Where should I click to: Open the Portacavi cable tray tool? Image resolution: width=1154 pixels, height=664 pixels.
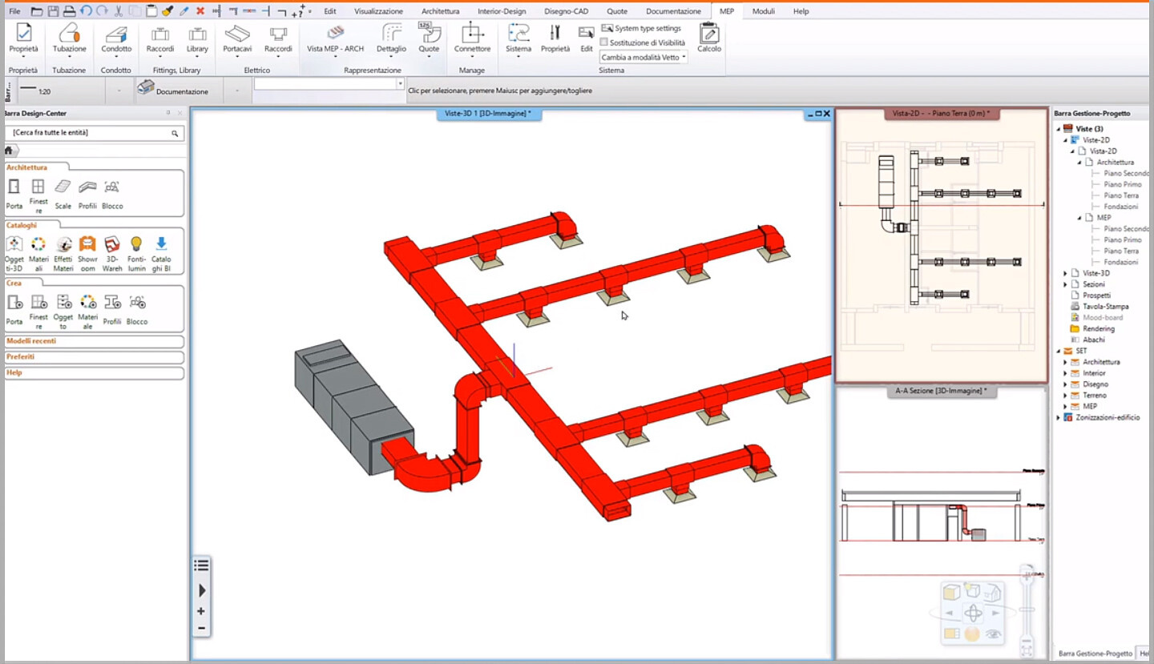click(237, 37)
